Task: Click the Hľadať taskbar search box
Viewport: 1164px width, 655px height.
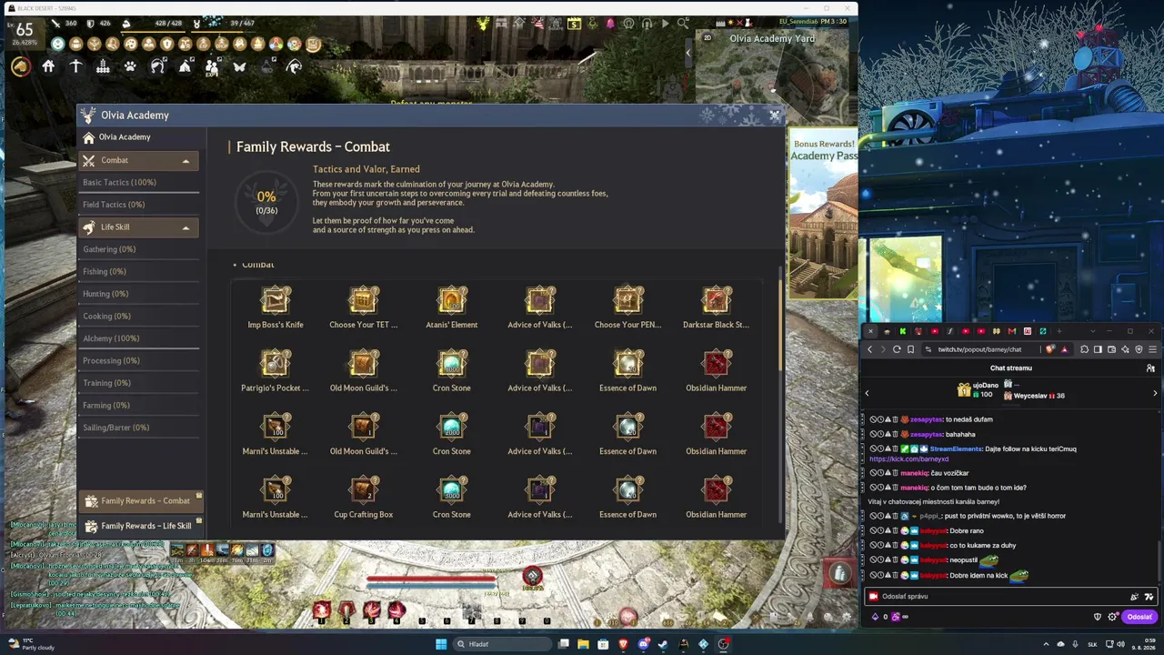Action: [503, 644]
